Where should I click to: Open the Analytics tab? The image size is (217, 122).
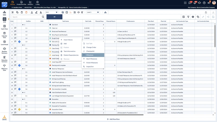coord(30,3)
